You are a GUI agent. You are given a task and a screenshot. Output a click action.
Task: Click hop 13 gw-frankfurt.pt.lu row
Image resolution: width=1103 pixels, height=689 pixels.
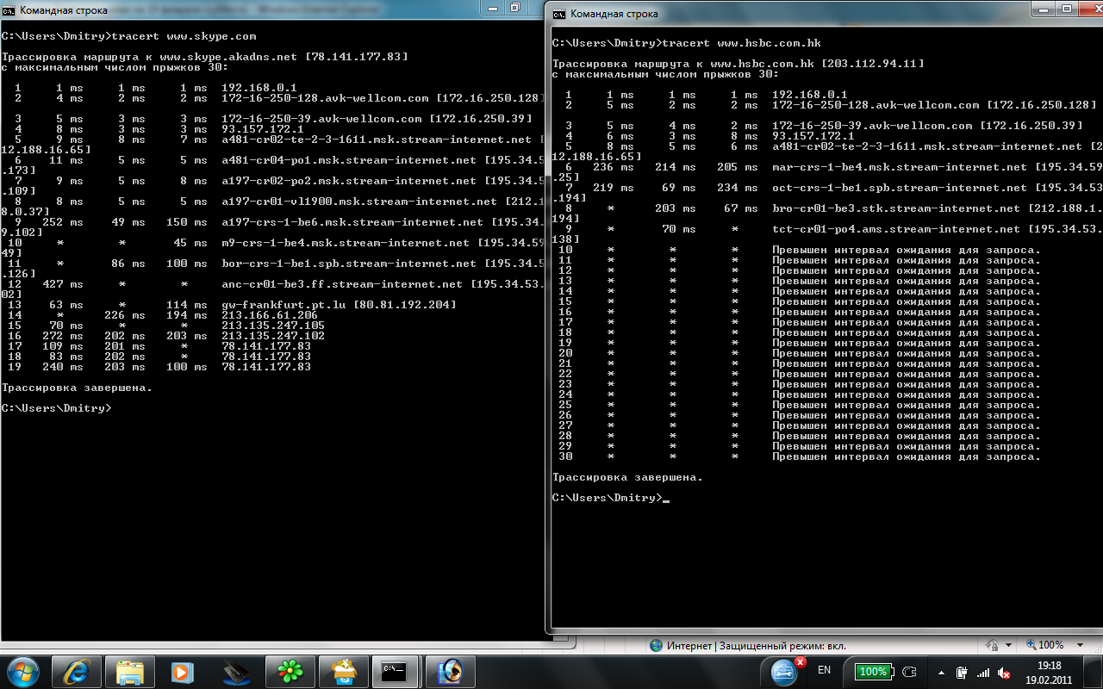(x=233, y=305)
